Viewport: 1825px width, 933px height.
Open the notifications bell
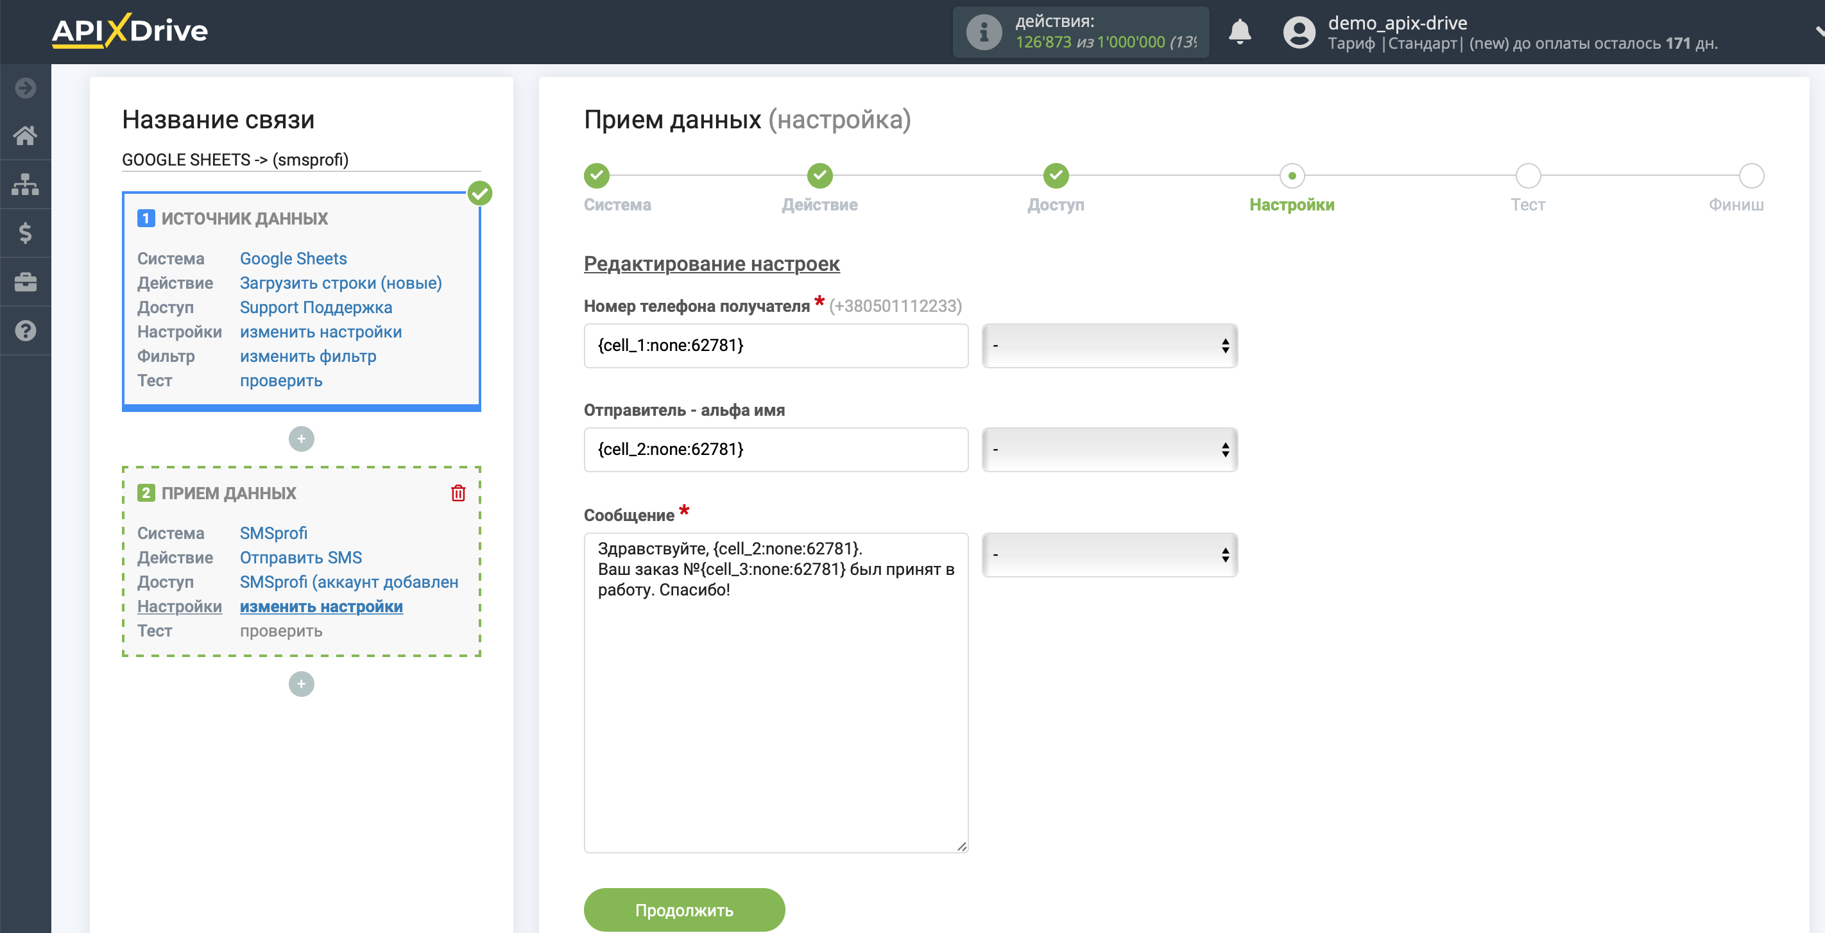(1239, 32)
